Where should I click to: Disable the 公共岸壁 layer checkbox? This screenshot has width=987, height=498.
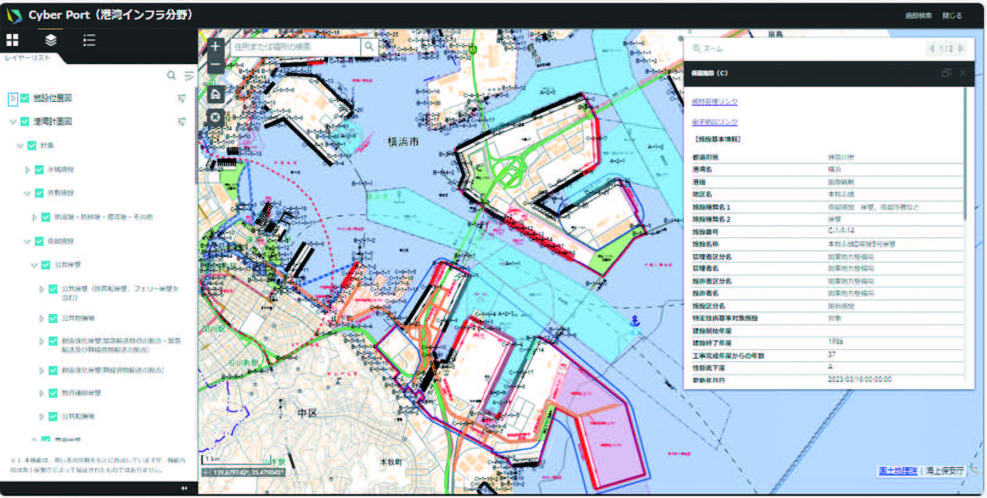point(46,265)
